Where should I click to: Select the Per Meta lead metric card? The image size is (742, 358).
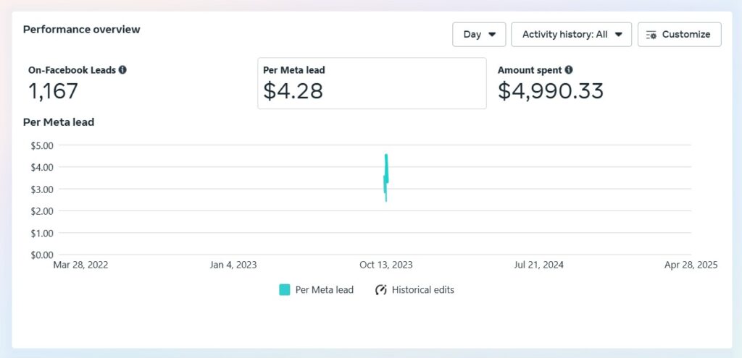coord(372,84)
